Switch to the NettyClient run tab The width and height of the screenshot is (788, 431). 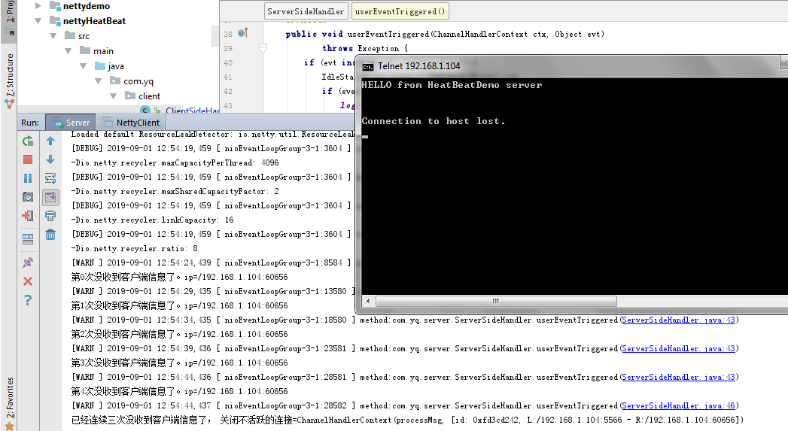point(131,123)
